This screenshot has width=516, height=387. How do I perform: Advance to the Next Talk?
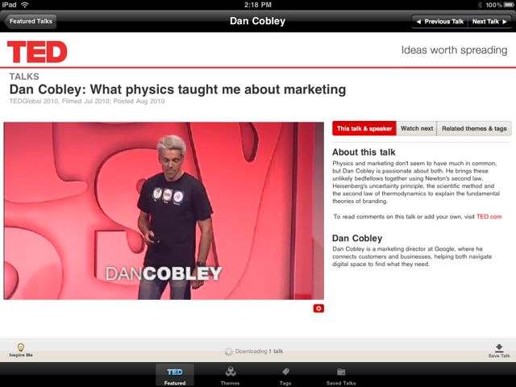pos(489,22)
